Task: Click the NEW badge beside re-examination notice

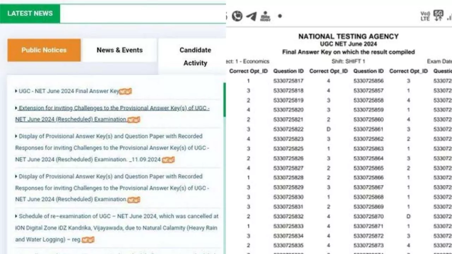Action: point(88,240)
